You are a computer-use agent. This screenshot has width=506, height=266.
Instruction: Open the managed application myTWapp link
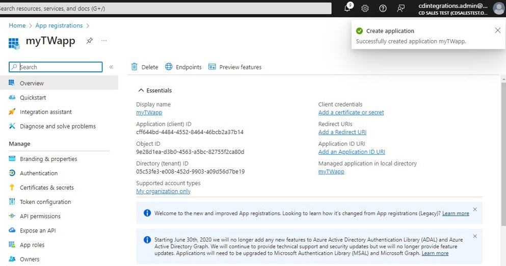(x=331, y=172)
